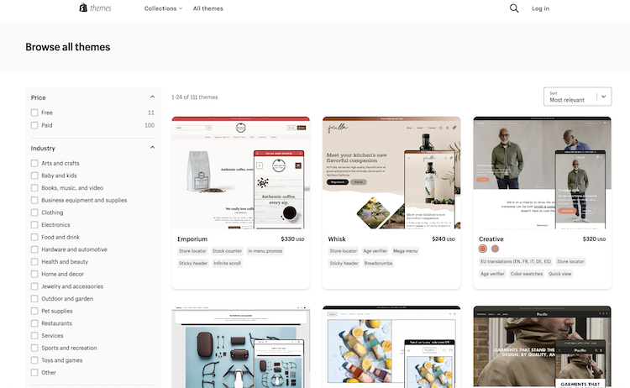Open the juice bottles theme preview
Screen dimensions: 630x388
pyautogui.click(x=391, y=347)
